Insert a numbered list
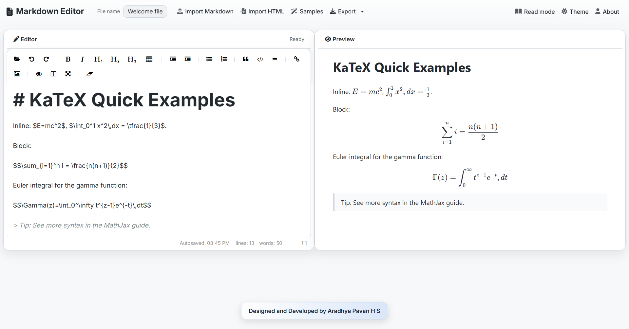 pos(224,59)
